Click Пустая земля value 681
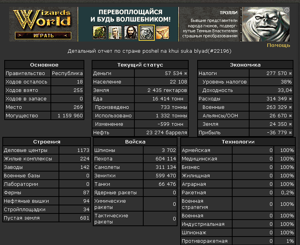This screenshot has width=300, height=245. 85,218
